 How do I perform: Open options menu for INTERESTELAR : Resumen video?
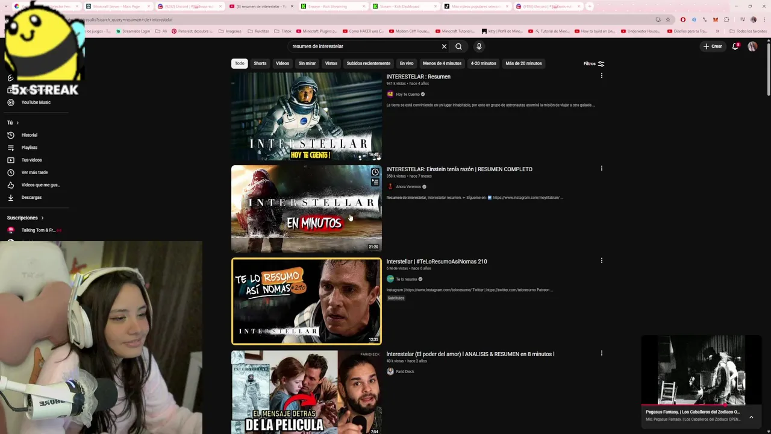pos(601,76)
